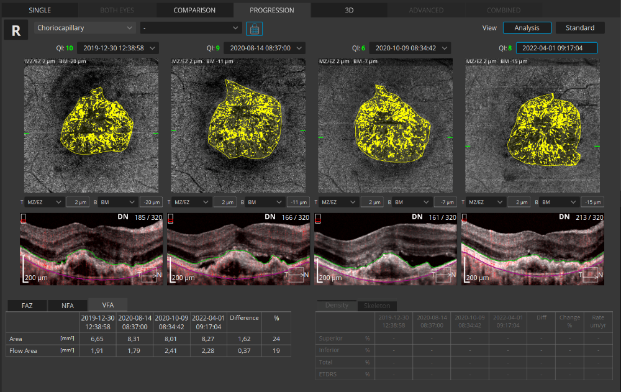This screenshot has height=392, width=621.
Task: Open the 3D tab
Action: click(x=349, y=10)
